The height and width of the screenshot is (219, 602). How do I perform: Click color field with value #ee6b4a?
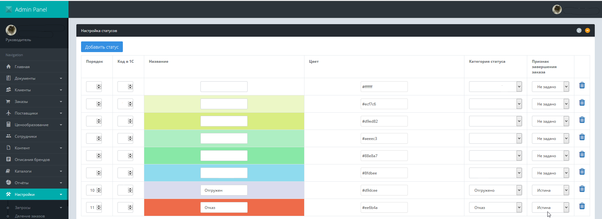point(384,207)
